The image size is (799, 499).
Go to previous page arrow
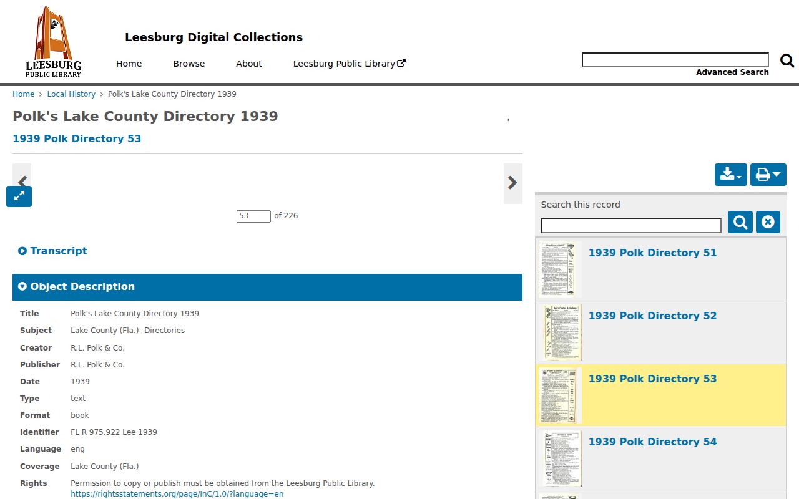pyautogui.click(x=22, y=182)
